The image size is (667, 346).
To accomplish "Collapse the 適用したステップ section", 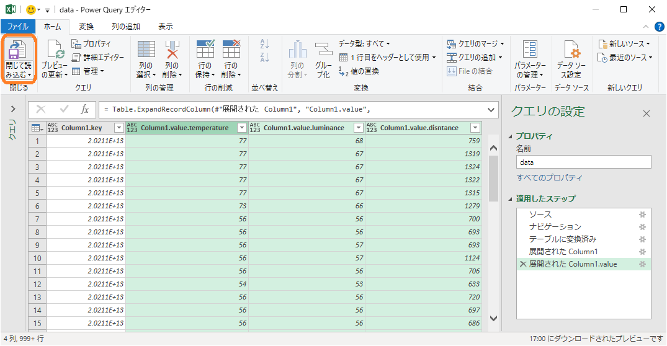I will coord(511,199).
